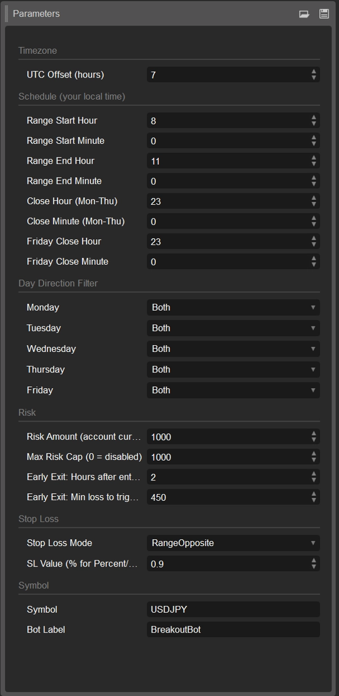Increase the SL Value stepper
Viewport: 339px width, 696px height.
(314, 560)
